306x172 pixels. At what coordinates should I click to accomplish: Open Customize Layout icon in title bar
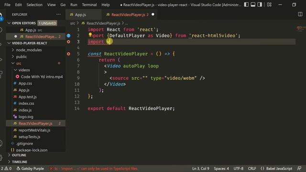coord(269,4)
